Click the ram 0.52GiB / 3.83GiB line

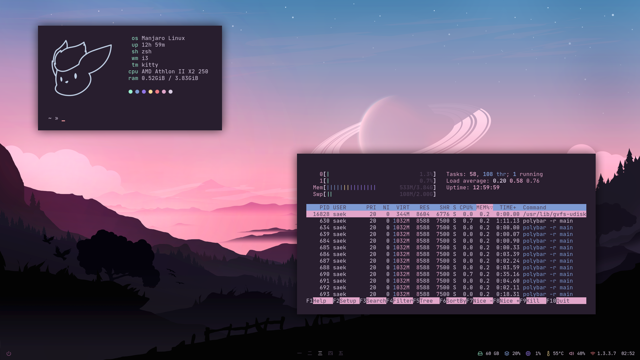(x=163, y=78)
